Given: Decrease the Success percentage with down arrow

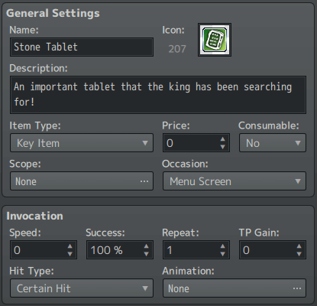Looking at the screenshot, I should [x=147, y=254].
